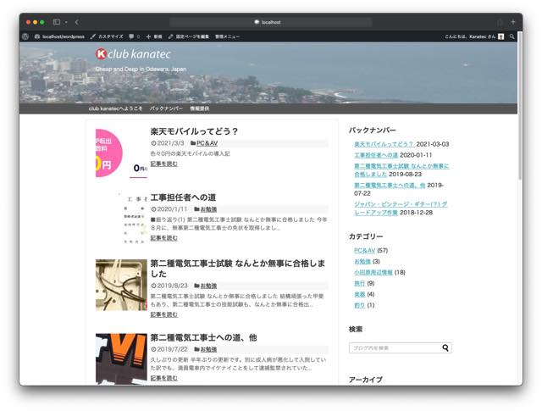Open 楽天モバイルってどう？ article title

tap(194, 131)
